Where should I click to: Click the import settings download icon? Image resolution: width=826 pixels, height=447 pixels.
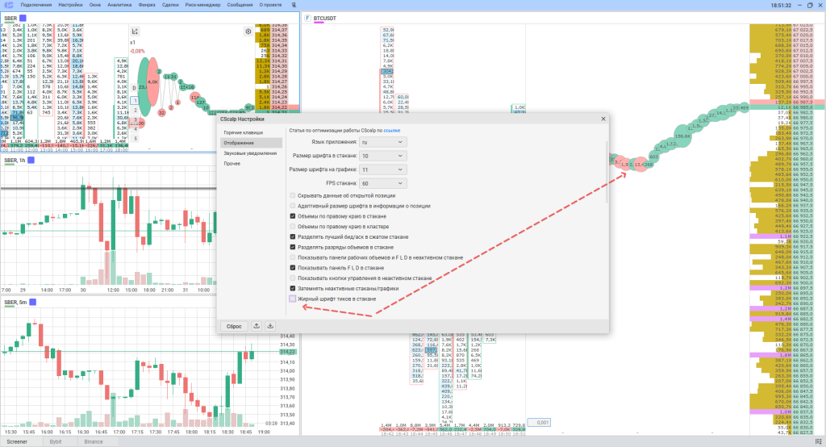[270, 326]
